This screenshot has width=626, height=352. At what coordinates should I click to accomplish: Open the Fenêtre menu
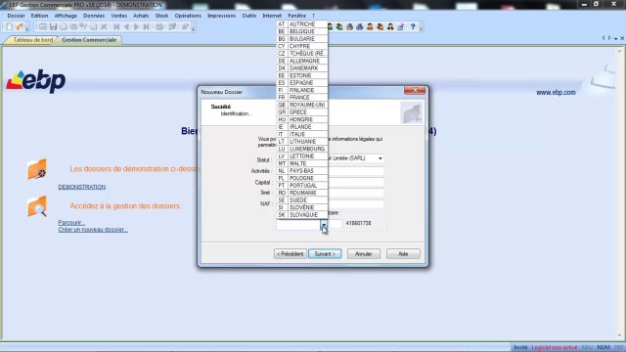pos(296,16)
